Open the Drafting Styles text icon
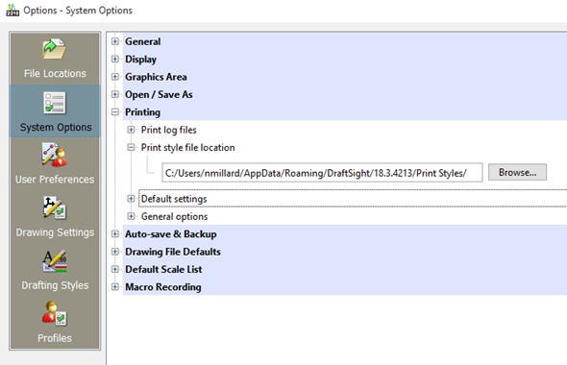The height and width of the screenshot is (365, 567). (x=54, y=261)
